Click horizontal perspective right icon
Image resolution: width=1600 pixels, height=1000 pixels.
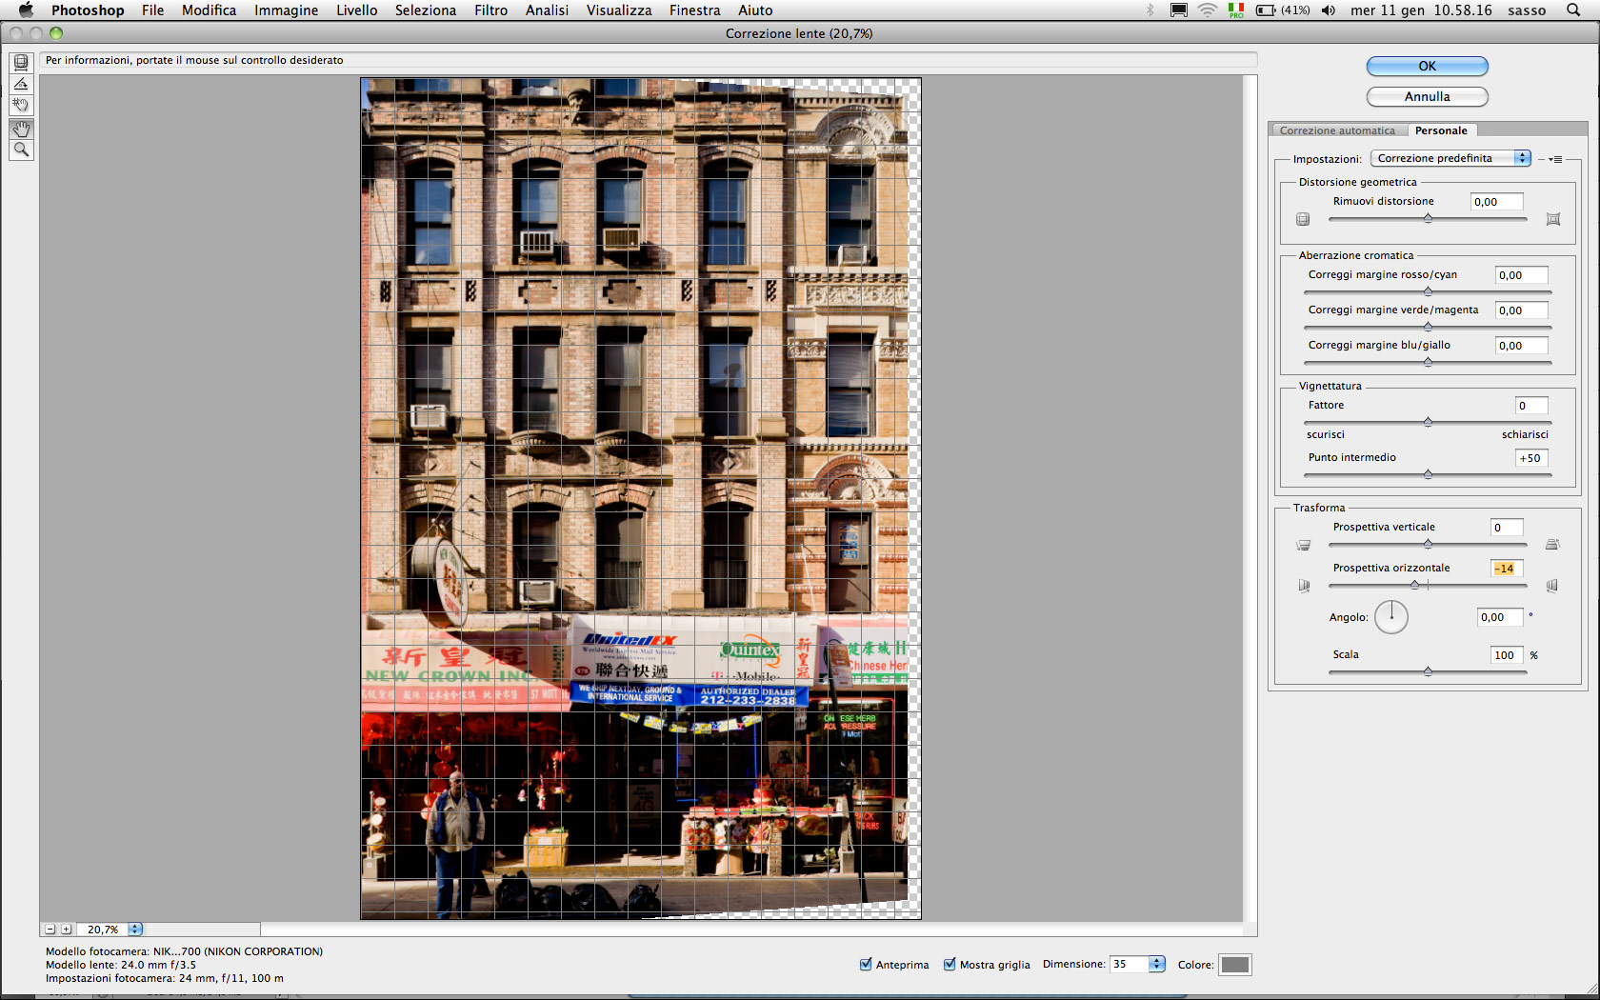click(x=1552, y=586)
